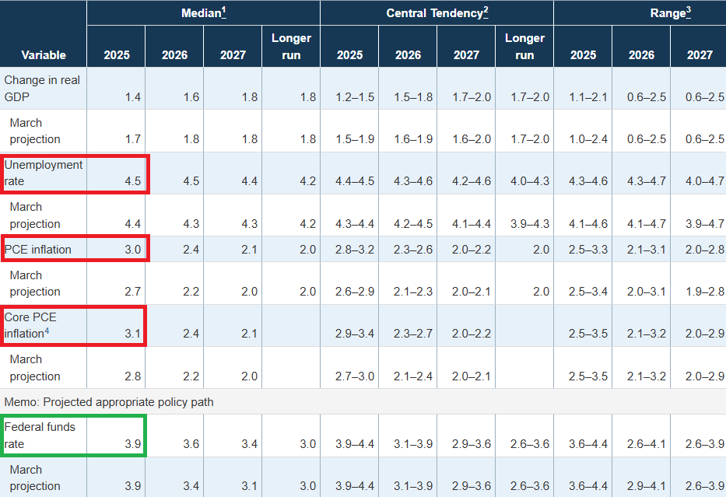
Task: Select the Longer run header under Central Tendency
Action: click(x=524, y=46)
